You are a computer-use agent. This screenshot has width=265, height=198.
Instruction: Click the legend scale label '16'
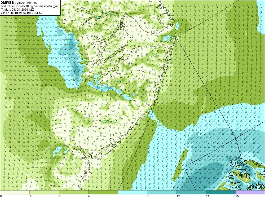[237, 196]
